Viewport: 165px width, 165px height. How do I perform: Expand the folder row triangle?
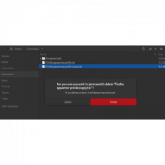click(x=40, y=59)
